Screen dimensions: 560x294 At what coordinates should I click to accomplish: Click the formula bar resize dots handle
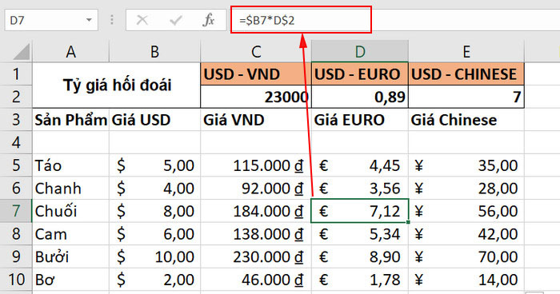(x=112, y=20)
